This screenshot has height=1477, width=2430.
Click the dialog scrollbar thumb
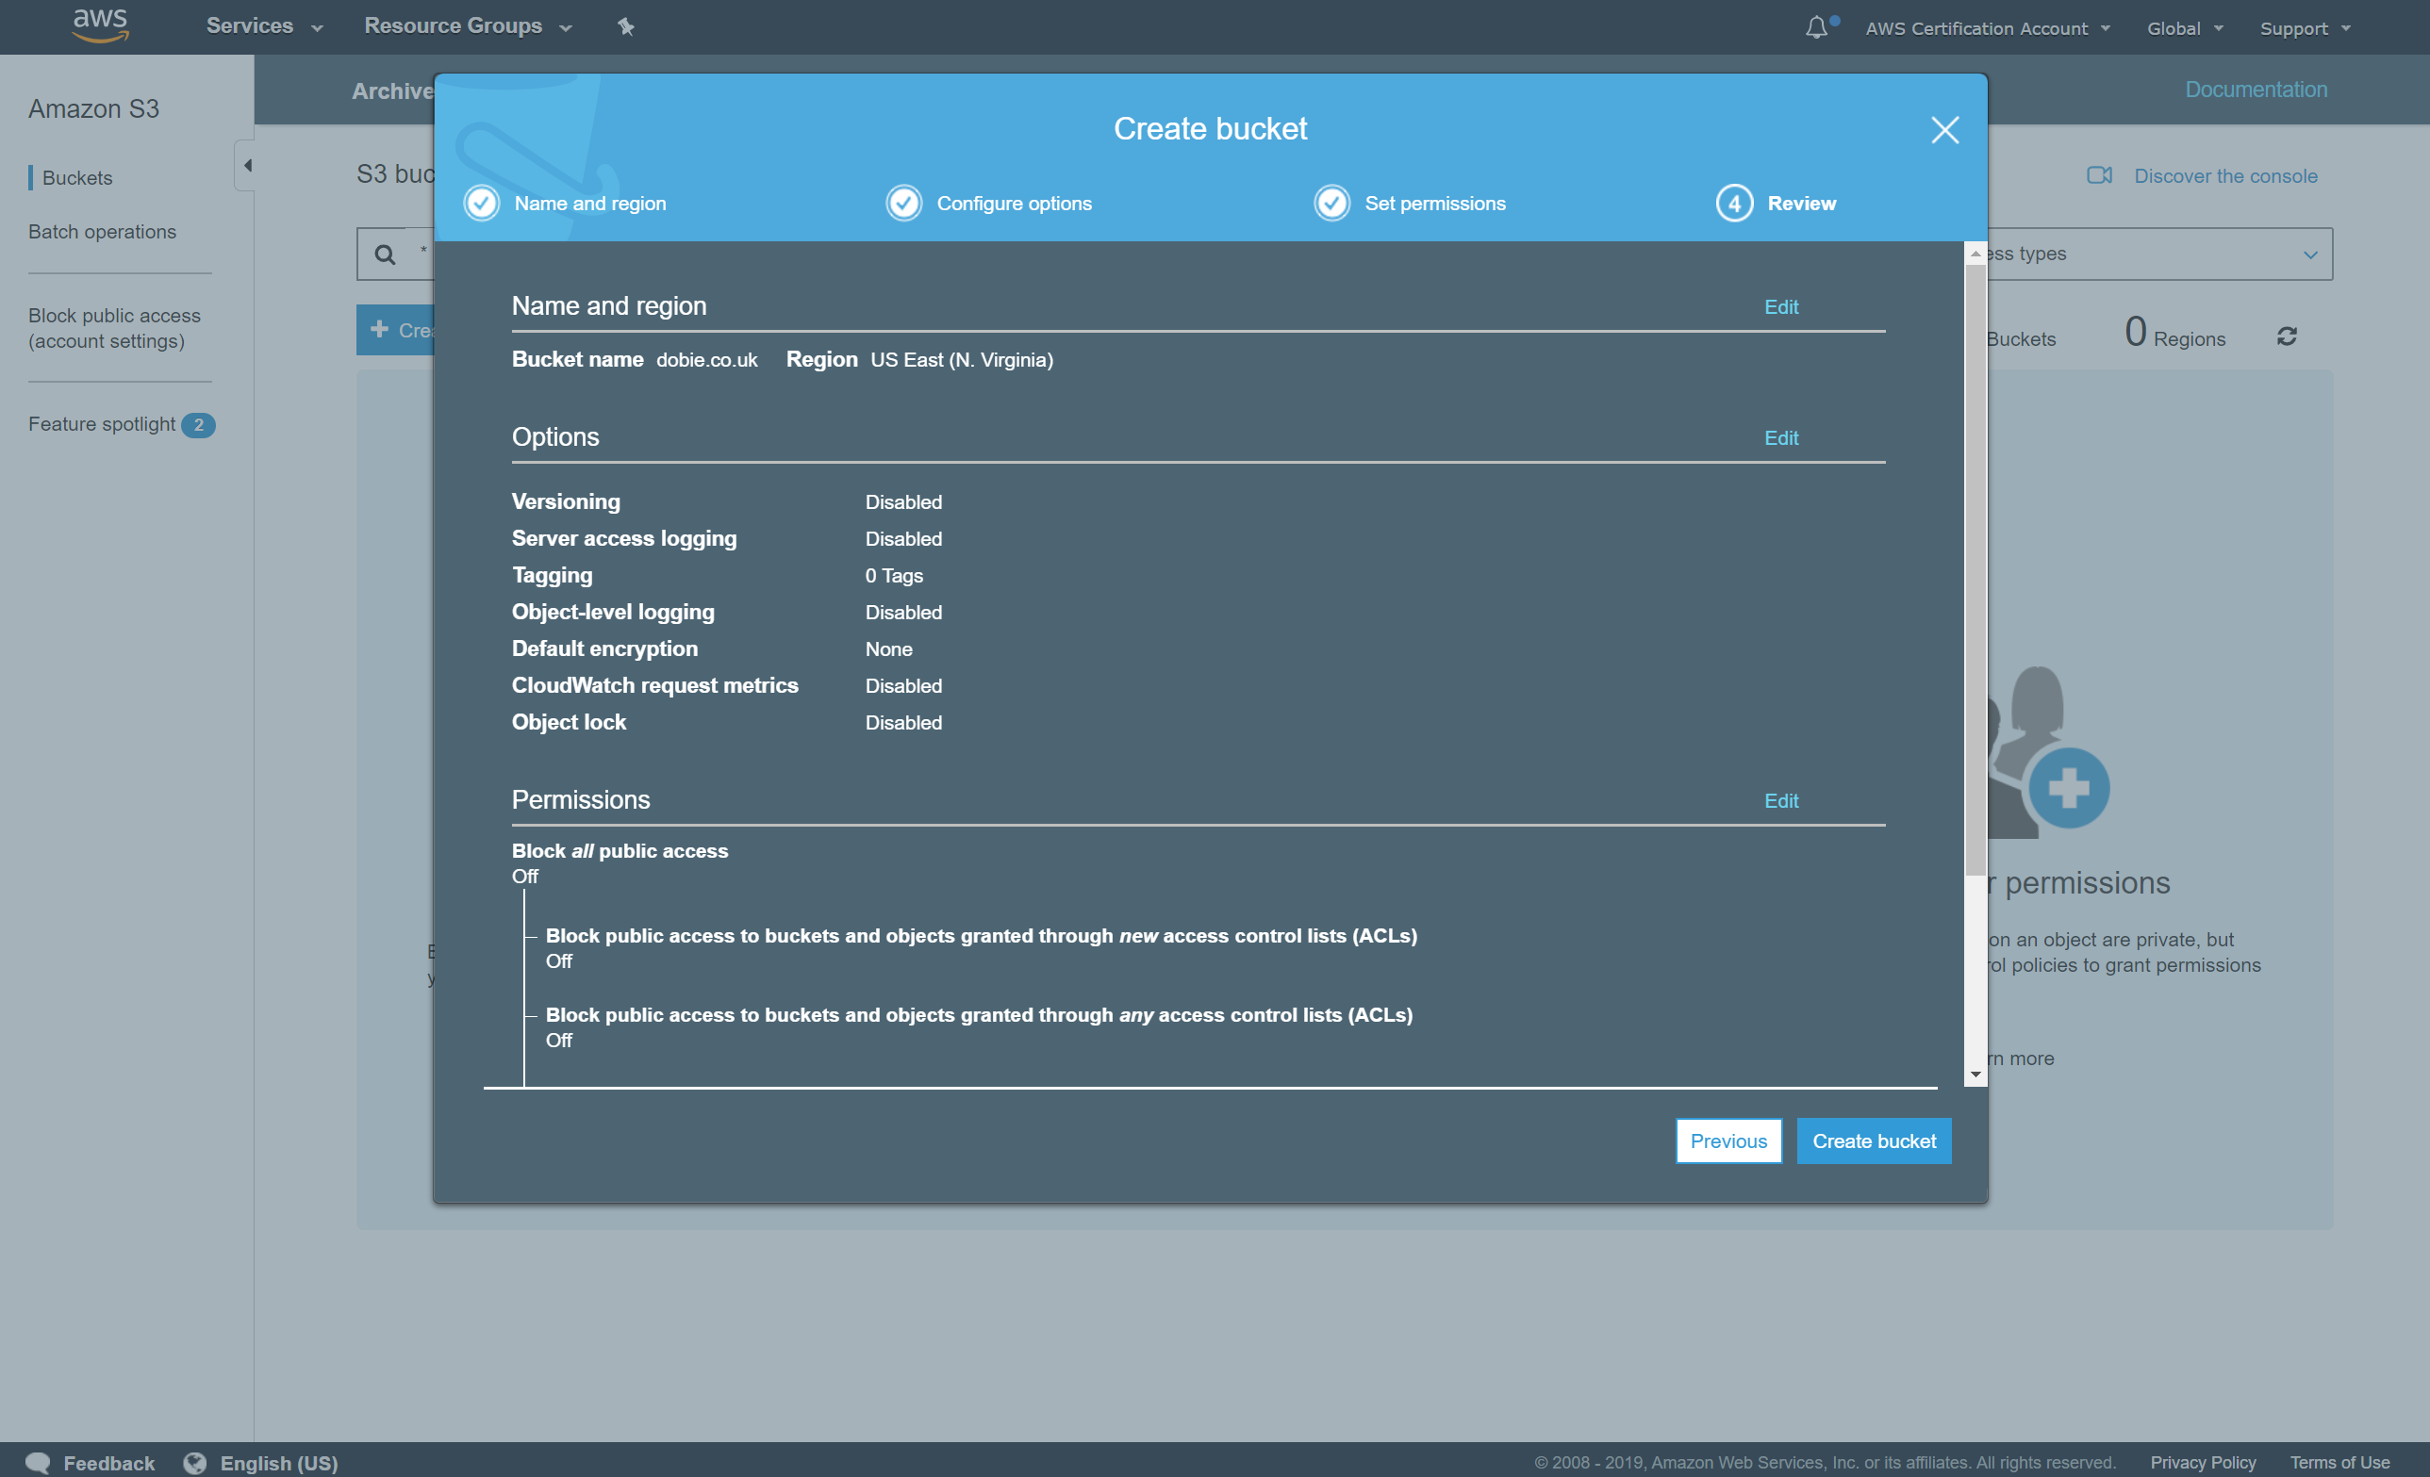point(1975,570)
